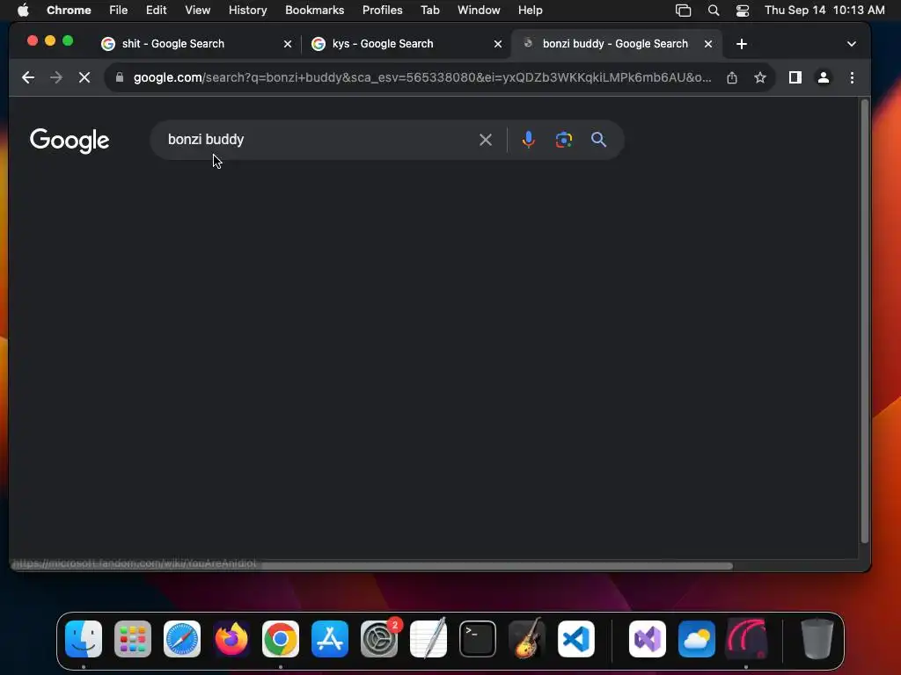Click the date and time display
The height and width of the screenshot is (675, 901).
tap(824, 11)
